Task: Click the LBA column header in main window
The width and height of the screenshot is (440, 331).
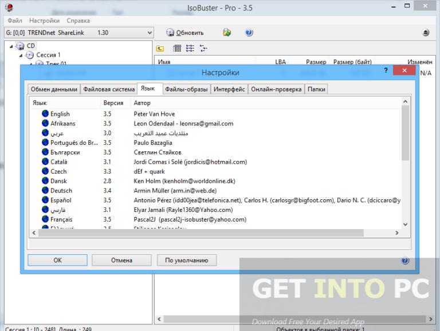Action: (273, 61)
